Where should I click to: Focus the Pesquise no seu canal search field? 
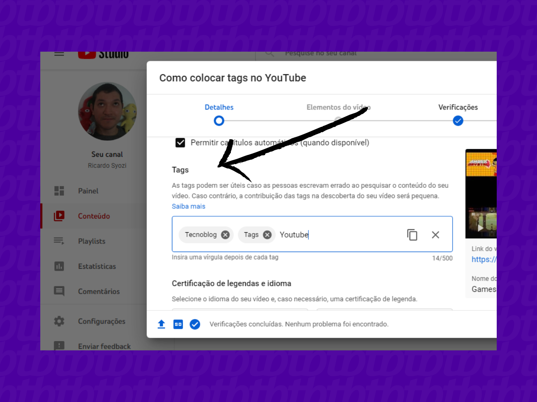(x=321, y=54)
